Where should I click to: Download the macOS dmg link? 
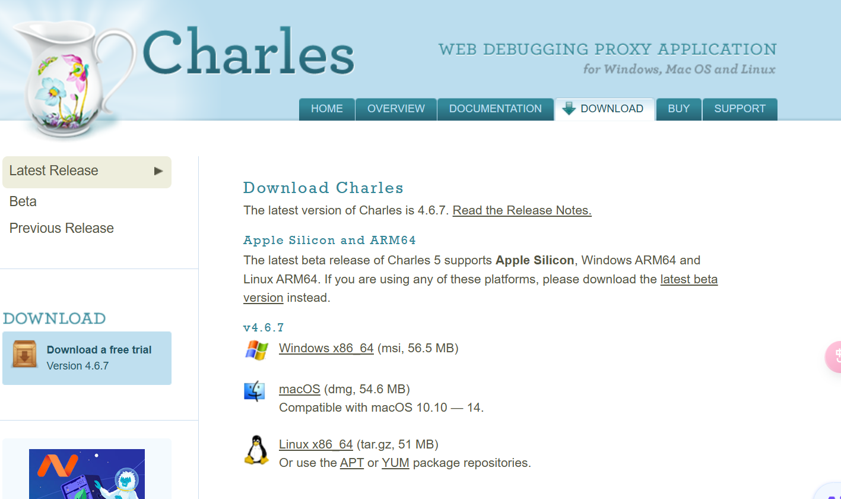[x=300, y=389]
